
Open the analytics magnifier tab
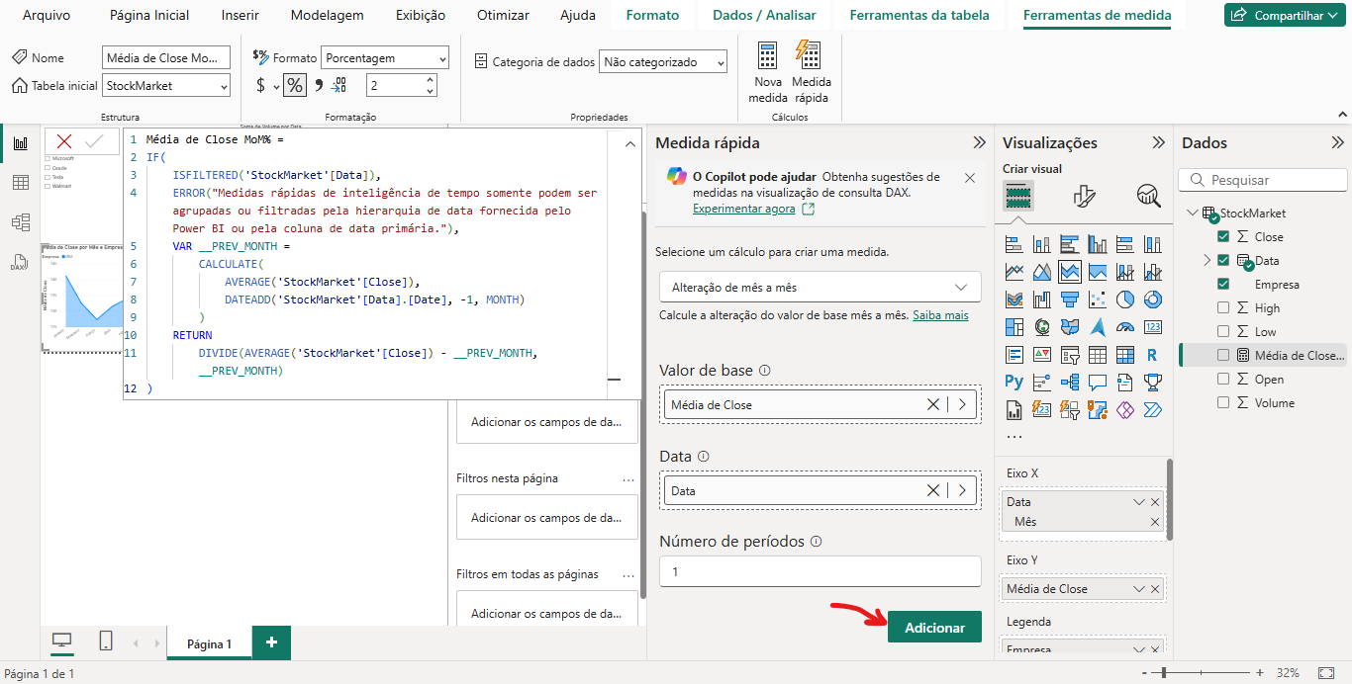1149,196
